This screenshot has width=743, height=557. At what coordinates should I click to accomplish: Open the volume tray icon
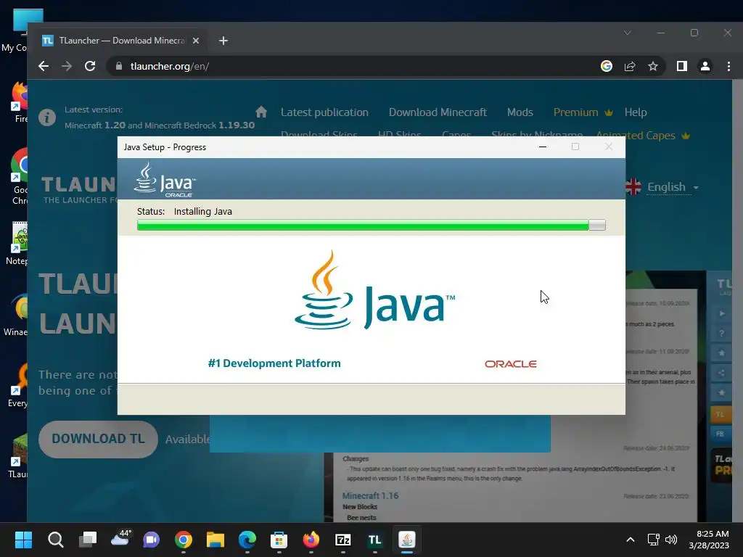tap(671, 540)
